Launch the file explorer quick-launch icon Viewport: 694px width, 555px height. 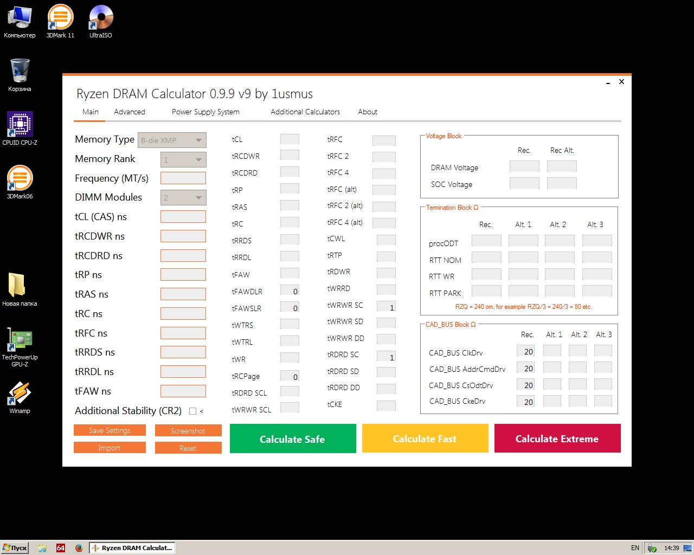click(x=42, y=548)
